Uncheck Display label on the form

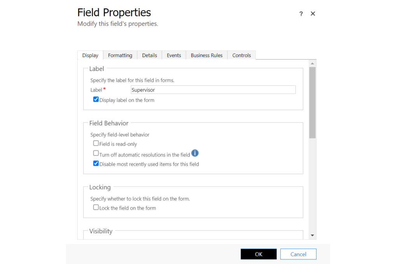point(96,99)
